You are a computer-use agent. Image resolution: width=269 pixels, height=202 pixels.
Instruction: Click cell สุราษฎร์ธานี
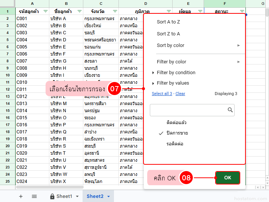coord(101,167)
